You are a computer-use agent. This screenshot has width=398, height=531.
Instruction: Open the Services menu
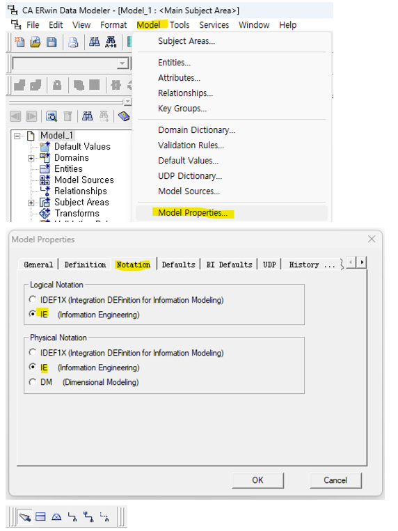click(214, 25)
